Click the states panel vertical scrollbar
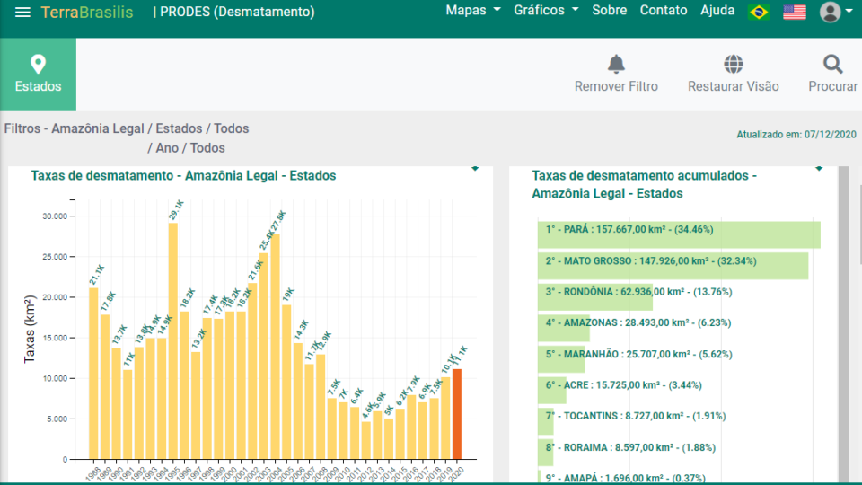The width and height of the screenshot is (862, 485). point(843,324)
